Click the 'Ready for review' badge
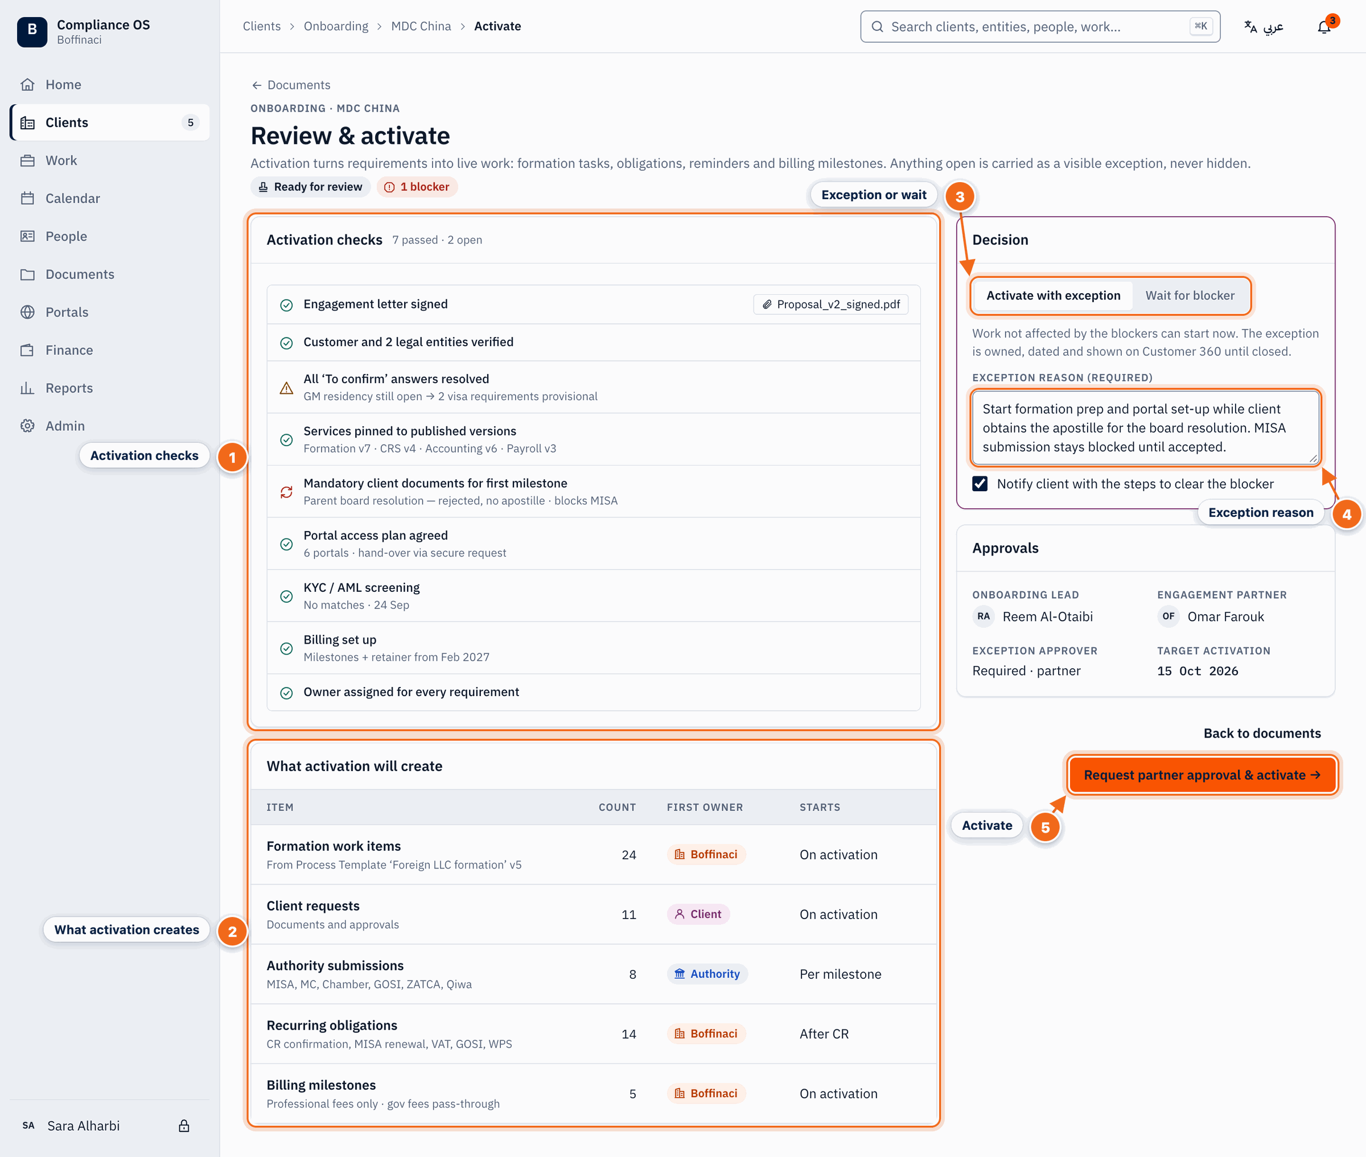The image size is (1366, 1157). [310, 187]
